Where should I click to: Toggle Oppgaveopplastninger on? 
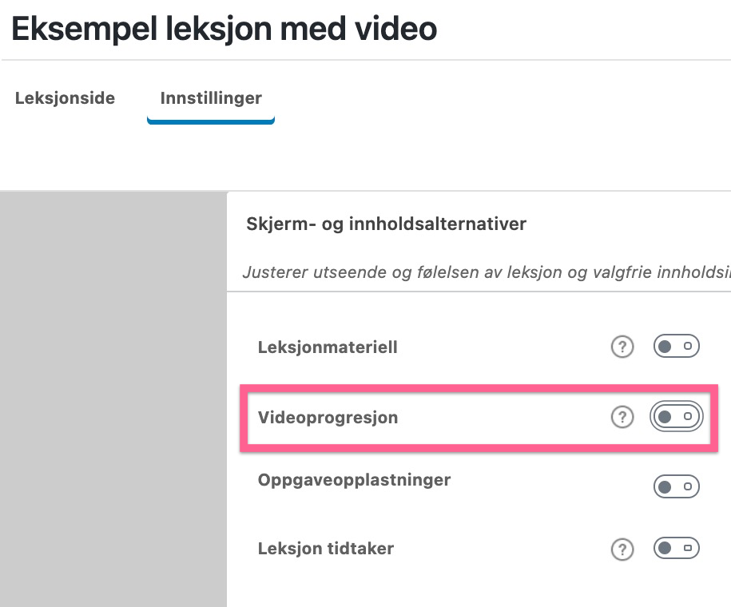point(676,486)
